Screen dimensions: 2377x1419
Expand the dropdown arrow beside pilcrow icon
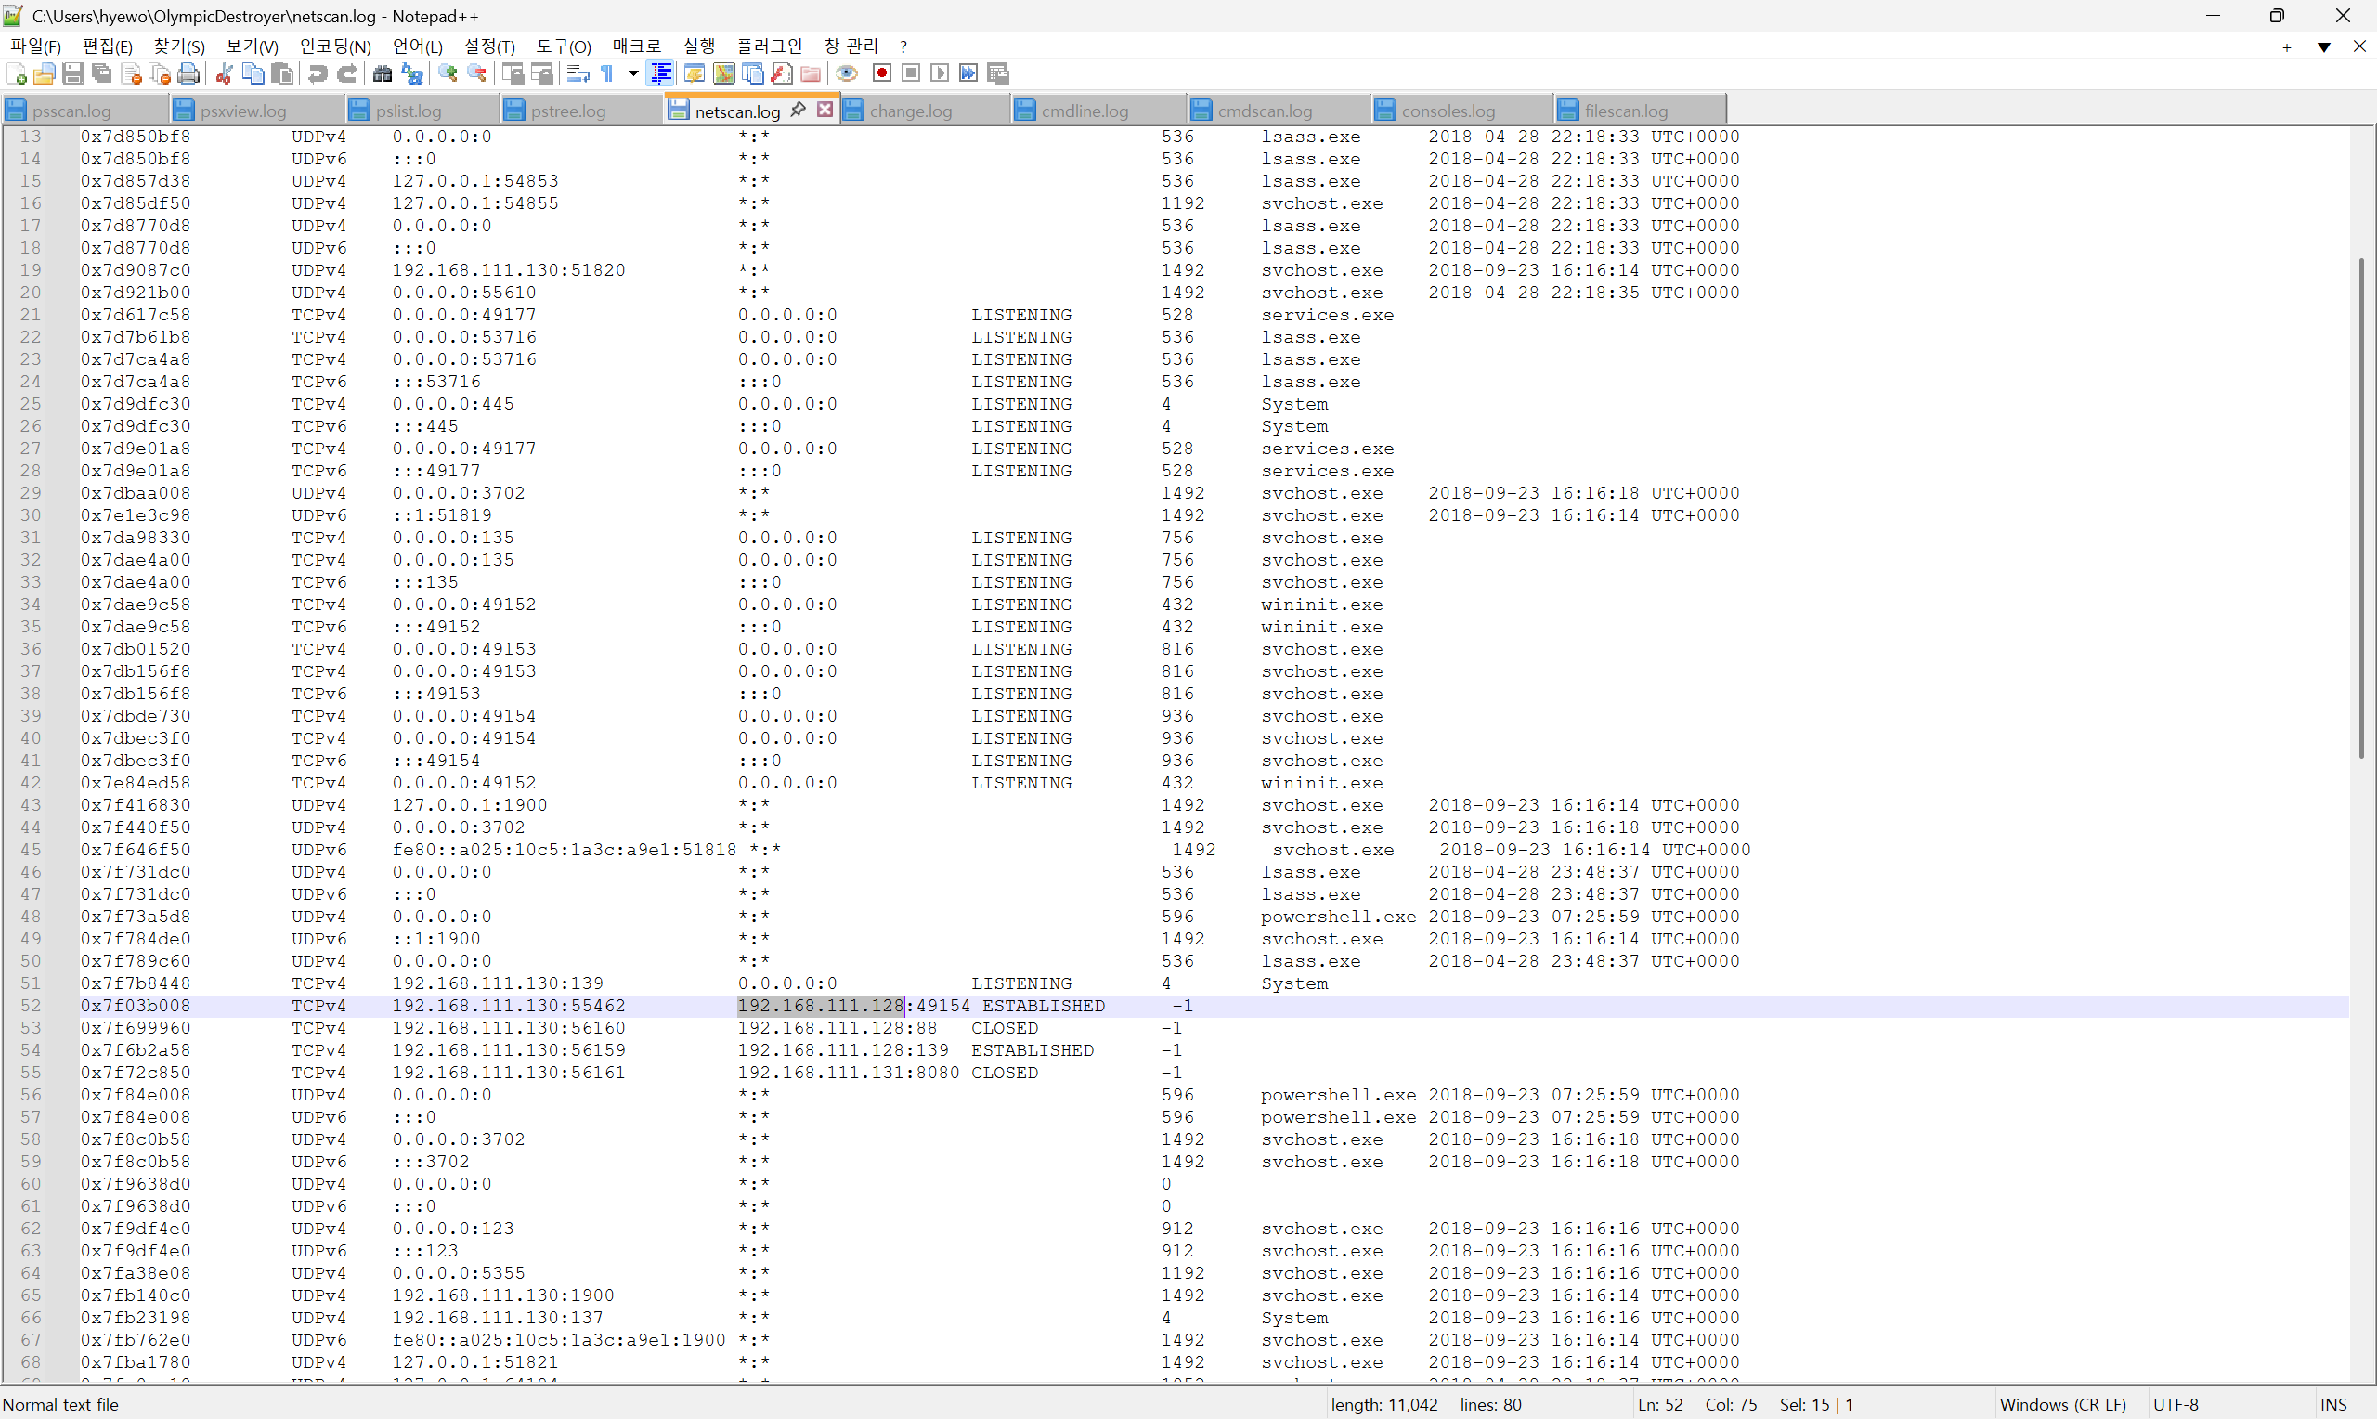(632, 73)
